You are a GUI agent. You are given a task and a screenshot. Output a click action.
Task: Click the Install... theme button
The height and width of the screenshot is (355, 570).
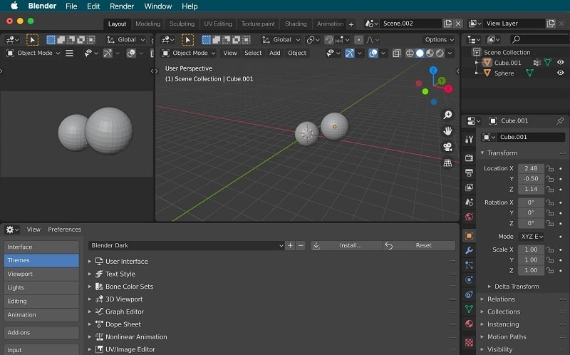click(346, 245)
